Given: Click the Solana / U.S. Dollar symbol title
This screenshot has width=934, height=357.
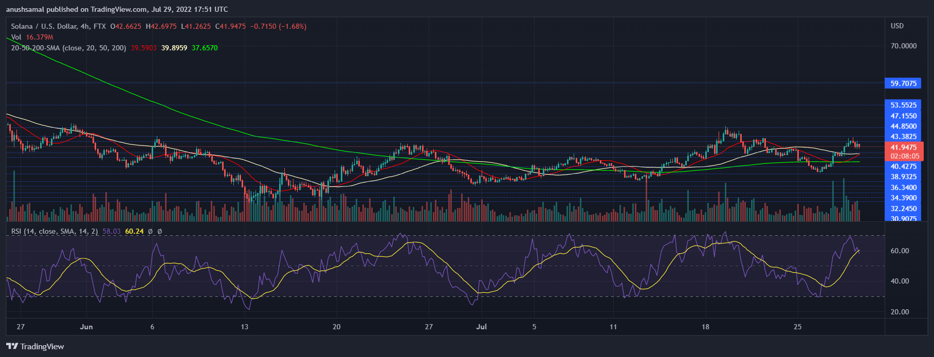Looking at the screenshot, I should (44, 26).
